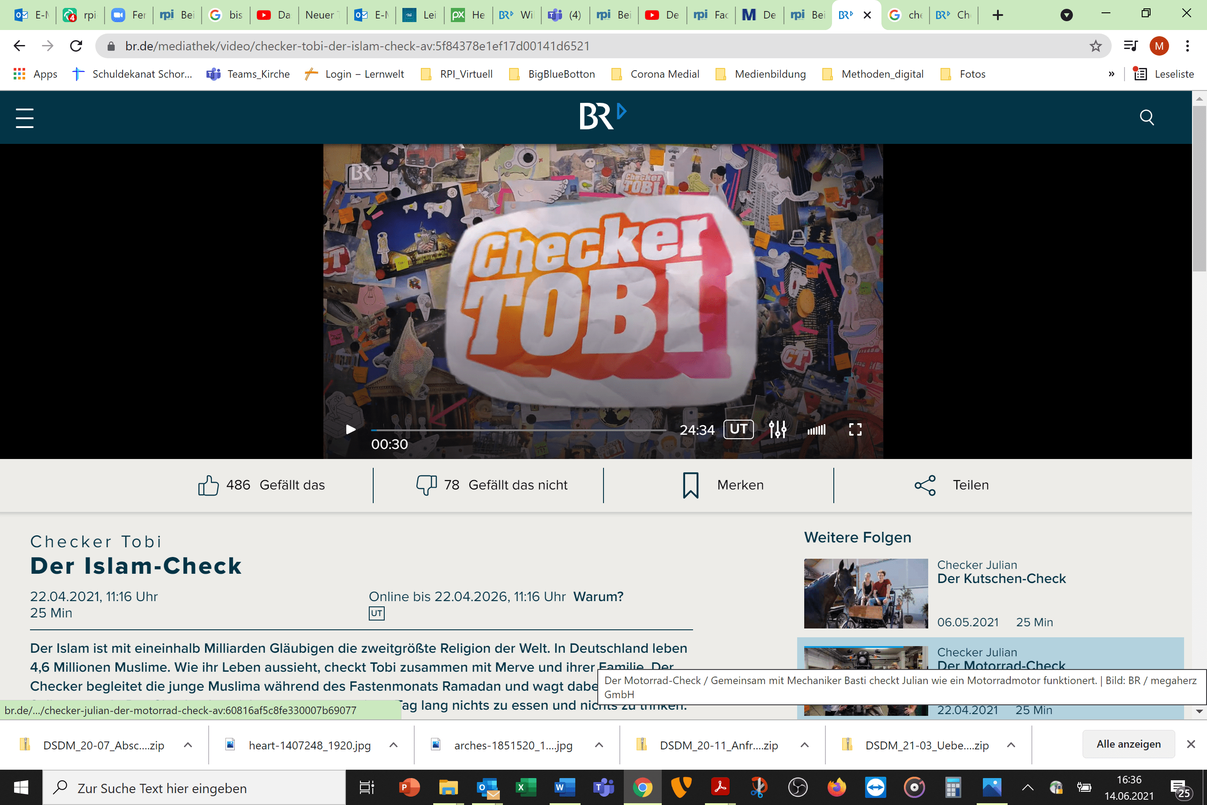1207x805 pixels.
Task: Seek on the video progress bar
Action: (518, 430)
